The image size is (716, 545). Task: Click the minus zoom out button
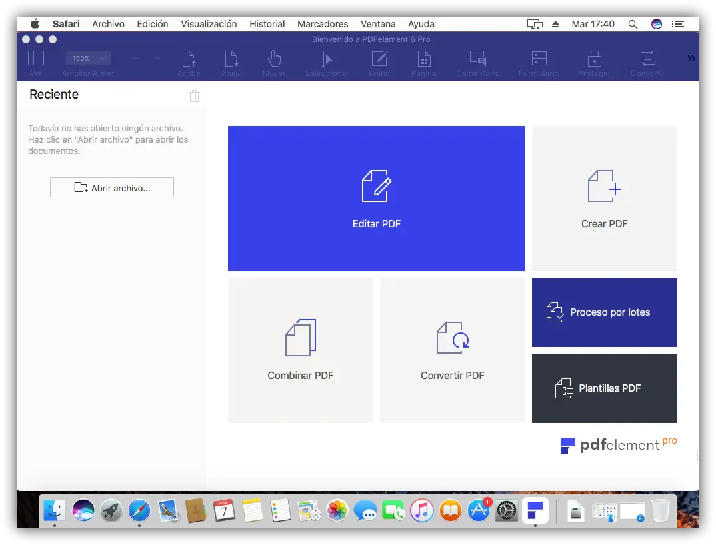point(134,59)
